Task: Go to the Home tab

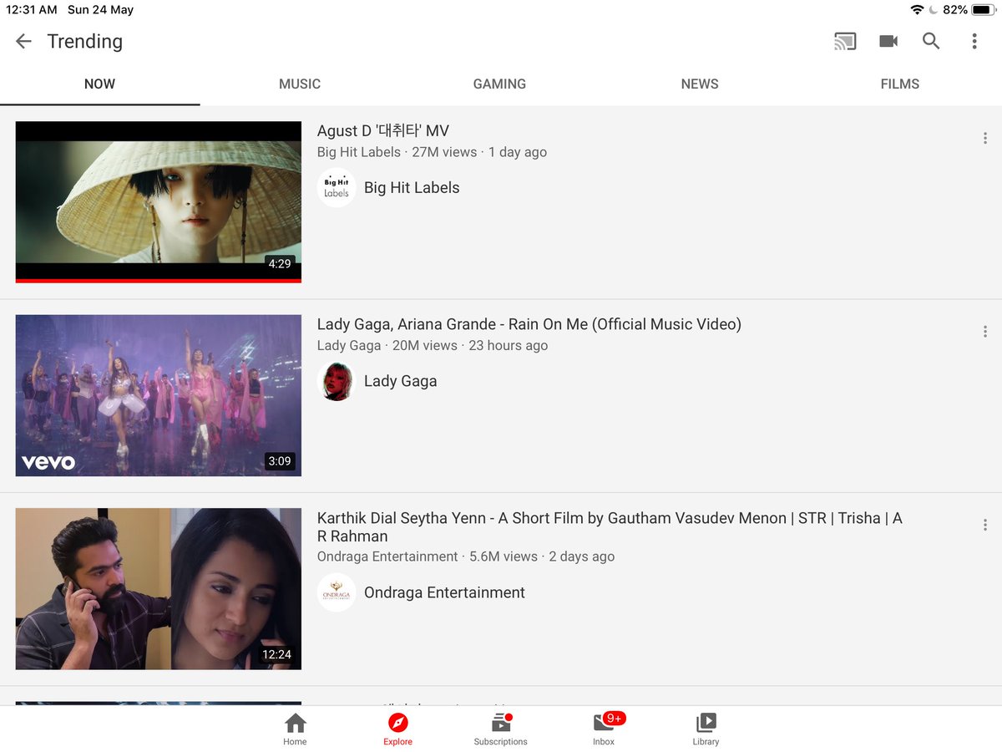Action: pyautogui.click(x=295, y=729)
